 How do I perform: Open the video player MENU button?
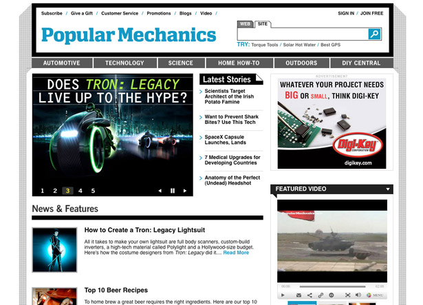pyautogui.click(x=375, y=295)
